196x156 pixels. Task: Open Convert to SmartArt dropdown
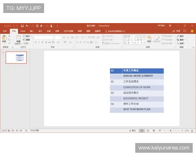tap(111, 44)
